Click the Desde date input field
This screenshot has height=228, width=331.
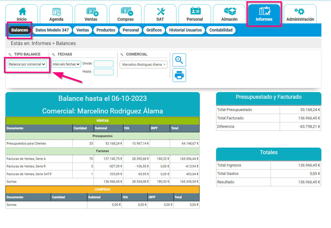click(103, 64)
